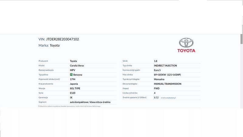This screenshot has height=137, width=243.
Task: Click the 'Generacja' label
Action: [43, 97]
